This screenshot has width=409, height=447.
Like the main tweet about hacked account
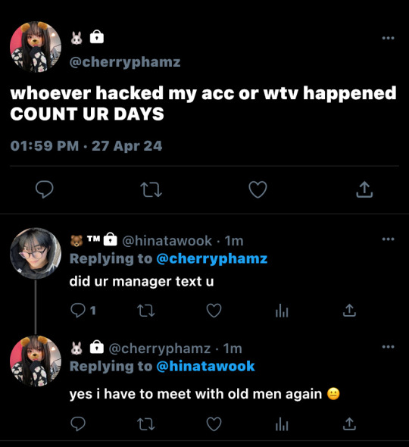258,189
